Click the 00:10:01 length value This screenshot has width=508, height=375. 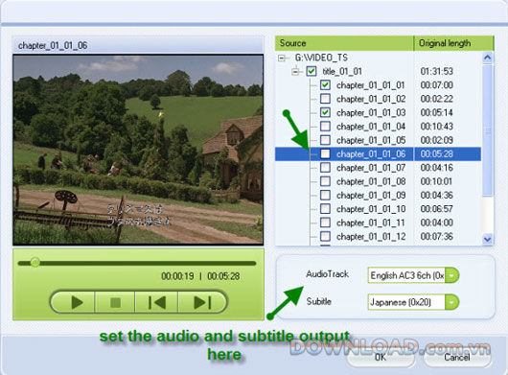(x=436, y=181)
